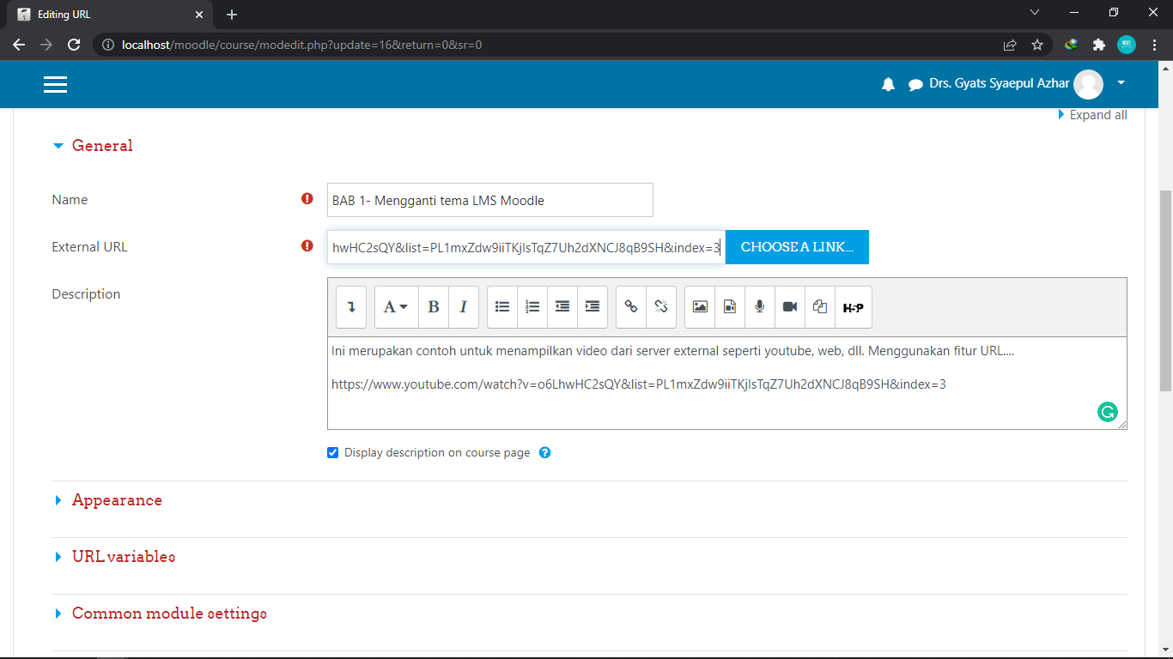Show more editor buttons toggle
This screenshot has width=1173, height=659.
tap(351, 307)
